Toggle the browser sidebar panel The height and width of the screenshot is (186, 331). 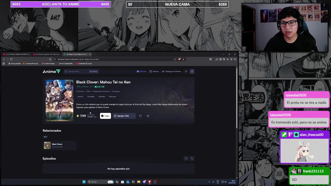[x=220, y=59]
